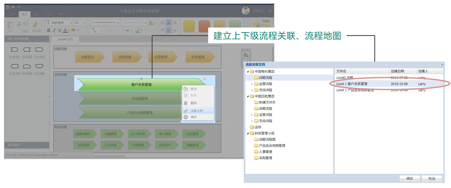Choose the 价值链5 shape in the palette
Image resolution: width=451 pixels, height=188 pixels.
click(x=27, y=66)
